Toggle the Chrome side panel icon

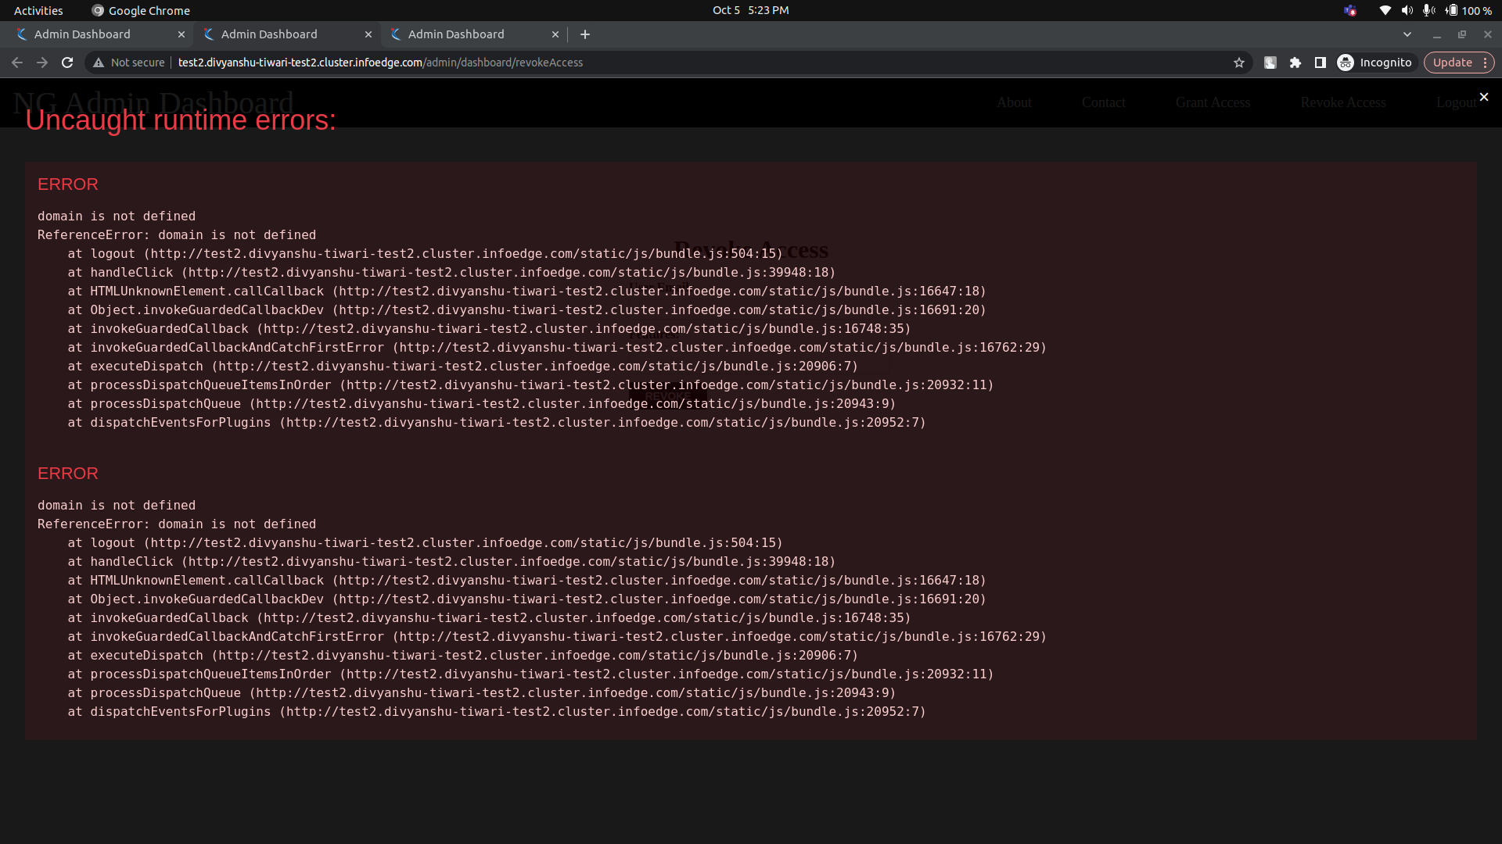[1321, 63]
